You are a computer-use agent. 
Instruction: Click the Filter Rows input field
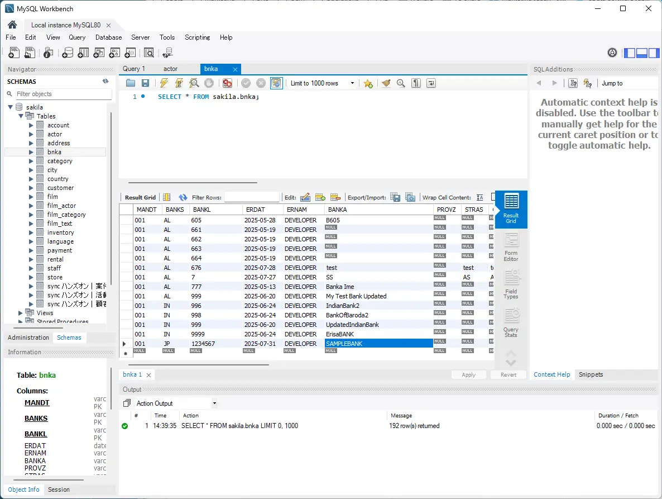pyautogui.click(x=251, y=197)
